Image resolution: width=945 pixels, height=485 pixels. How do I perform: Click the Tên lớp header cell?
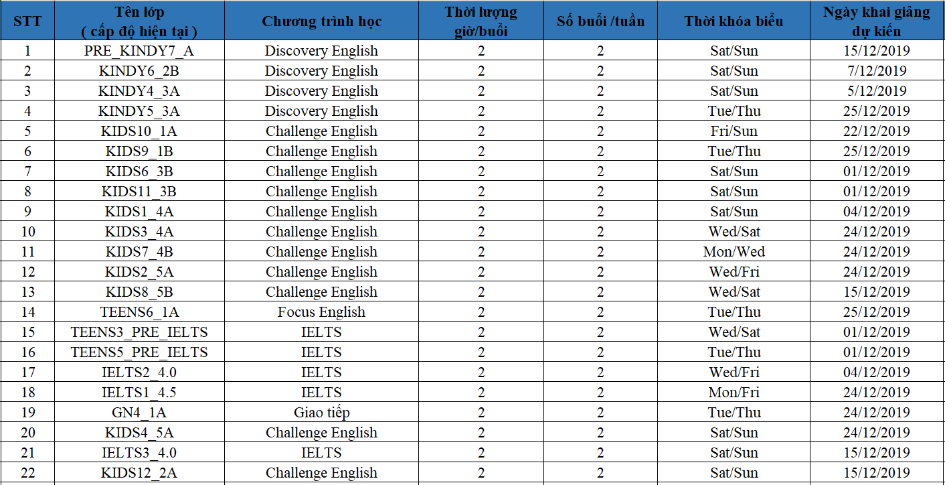pyautogui.click(x=139, y=21)
